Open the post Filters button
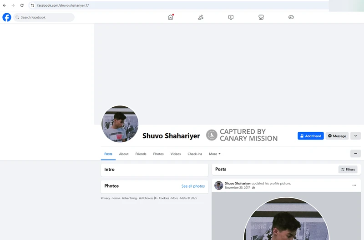The image size is (364, 240). tap(348, 169)
